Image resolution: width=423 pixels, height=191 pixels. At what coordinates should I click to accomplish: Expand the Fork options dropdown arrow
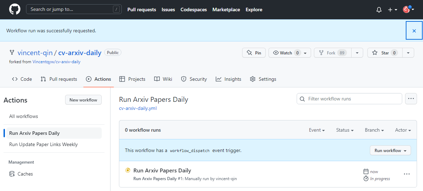[x=357, y=53]
